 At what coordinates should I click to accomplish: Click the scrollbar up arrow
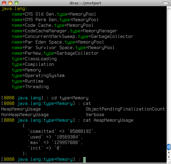pos(169,153)
